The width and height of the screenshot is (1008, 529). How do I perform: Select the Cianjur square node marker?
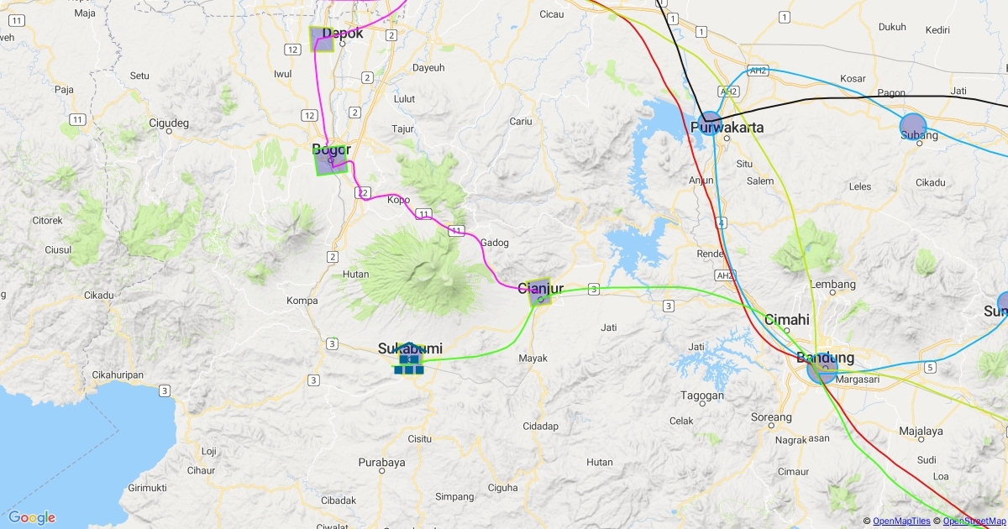pyautogui.click(x=539, y=292)
